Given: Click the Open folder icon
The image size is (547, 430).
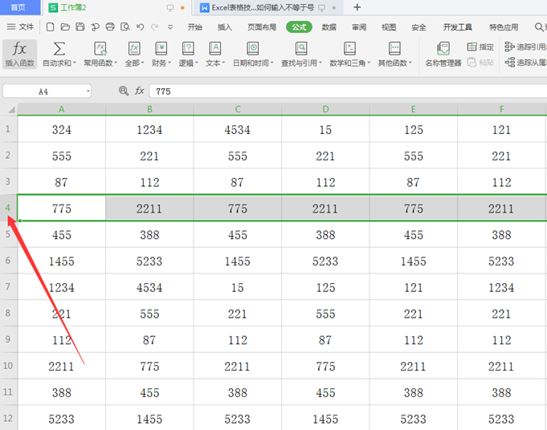Looking at the screenshot, I should pyautogui.click(x=65, y=26).
